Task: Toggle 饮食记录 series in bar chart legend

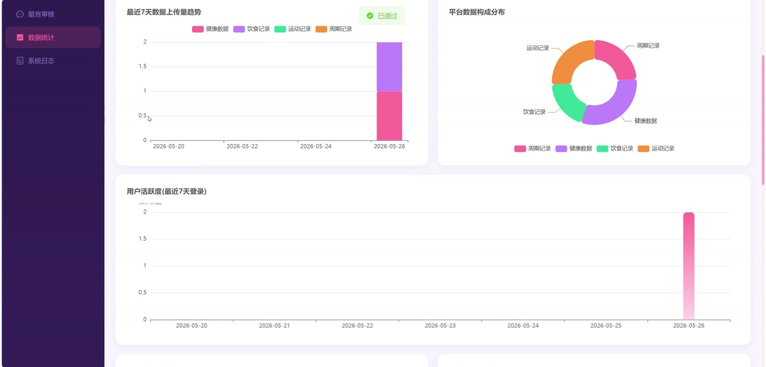Action: pyautogui.click(x=252, y=29)
